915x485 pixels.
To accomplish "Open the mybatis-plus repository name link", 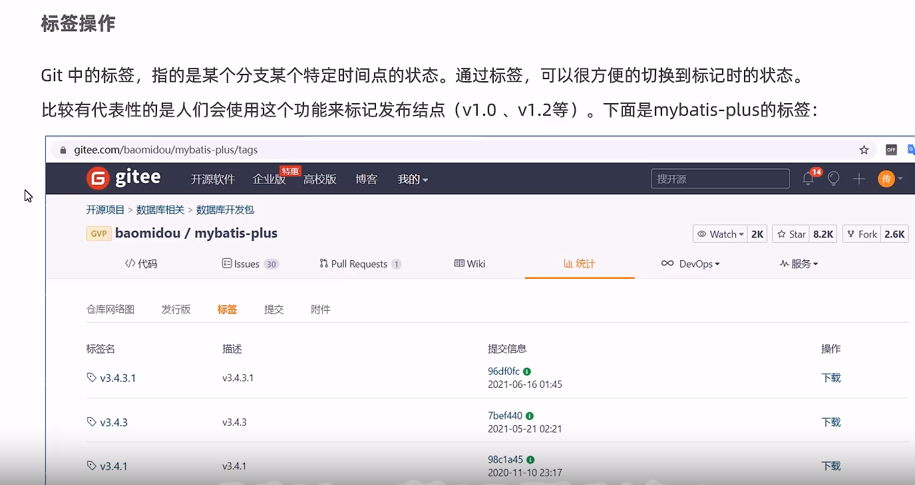I will click(236, 234).
